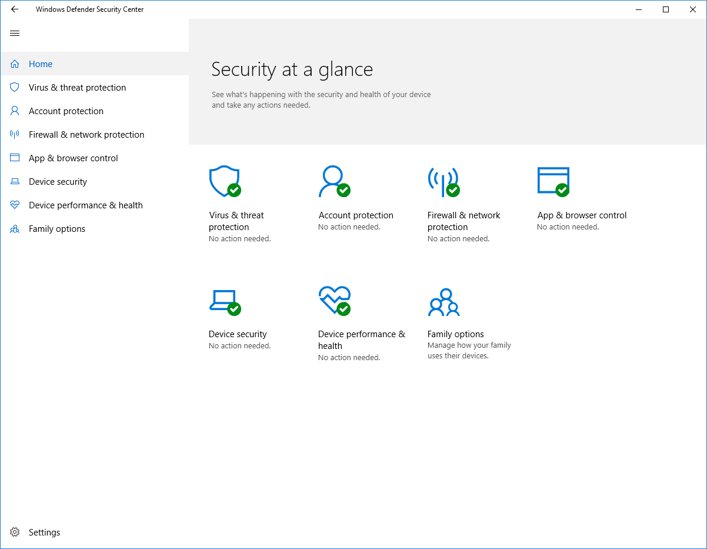This screenshot has height=549, width=707.
Task: Go back using the title bar arrow
Action: [15, 9]
